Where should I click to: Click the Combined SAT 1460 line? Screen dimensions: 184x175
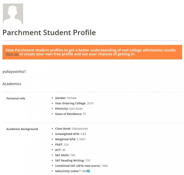click(x=81, y=166)
